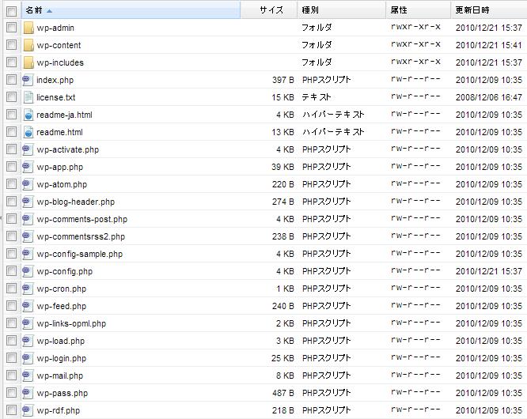Click the wp-load.php file icon
Image resolution: width=527 pixels, height=419 pixels.
pos(28,341)
